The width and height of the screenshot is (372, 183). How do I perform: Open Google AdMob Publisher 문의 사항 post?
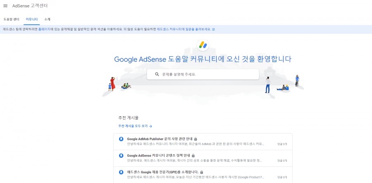160,139
